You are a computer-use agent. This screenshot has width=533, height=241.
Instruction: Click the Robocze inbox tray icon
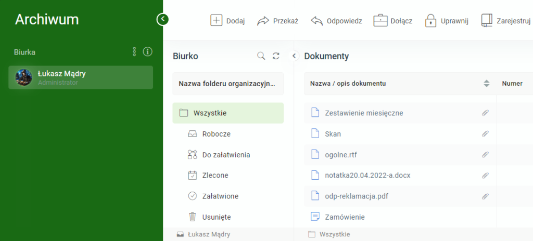[x=193, y=133]
